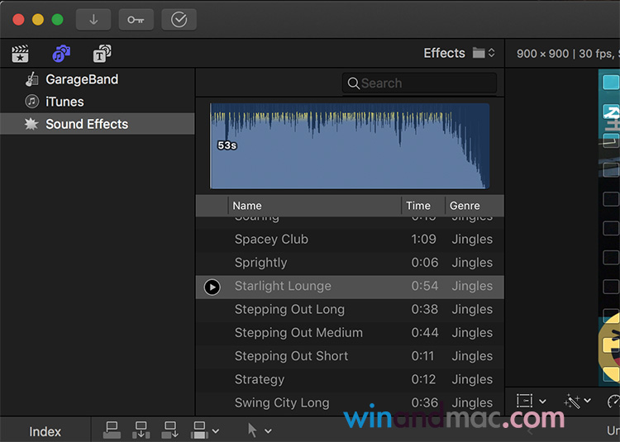This screenshot has width=620, height=442.
Task: Click the Search sound effects field
Action: 420,83
